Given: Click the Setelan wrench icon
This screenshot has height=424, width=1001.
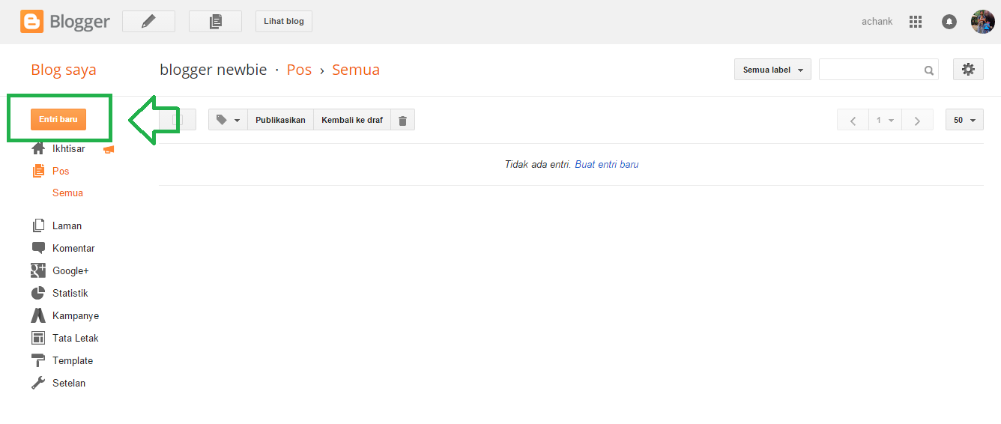Looking at the screenshot, I should click(x=38, y=383).
